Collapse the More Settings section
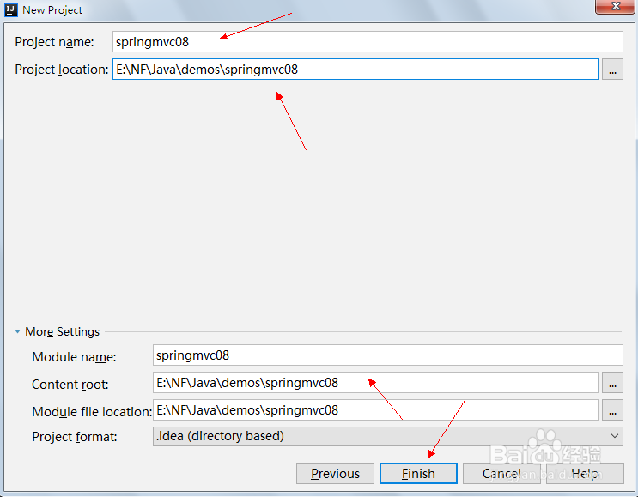Screen dimensions: 638x497 17,331
